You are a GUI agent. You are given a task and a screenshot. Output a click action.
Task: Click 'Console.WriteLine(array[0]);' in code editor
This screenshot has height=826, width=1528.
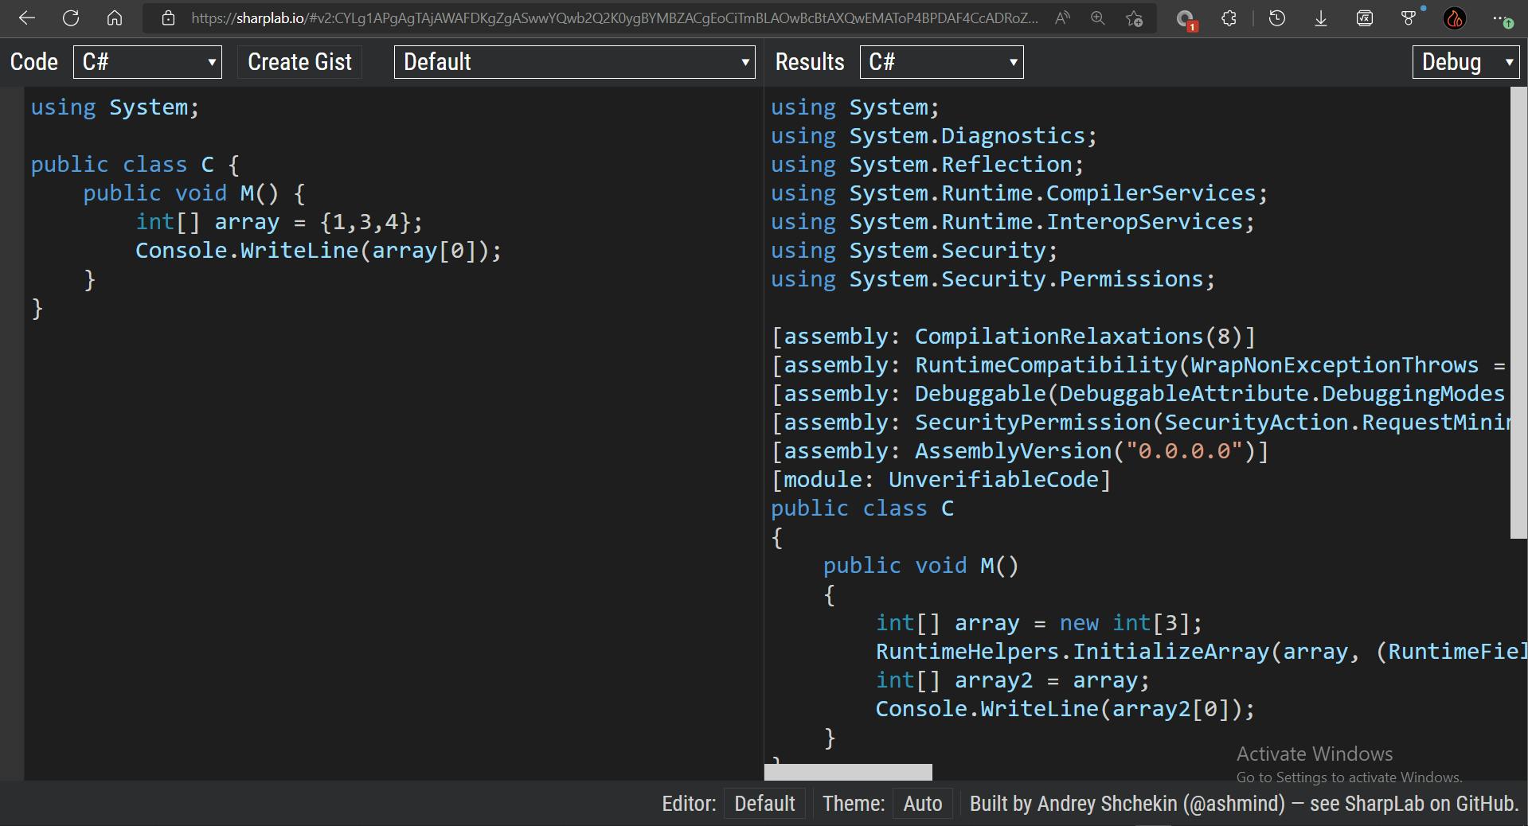[x=318, y=251]
